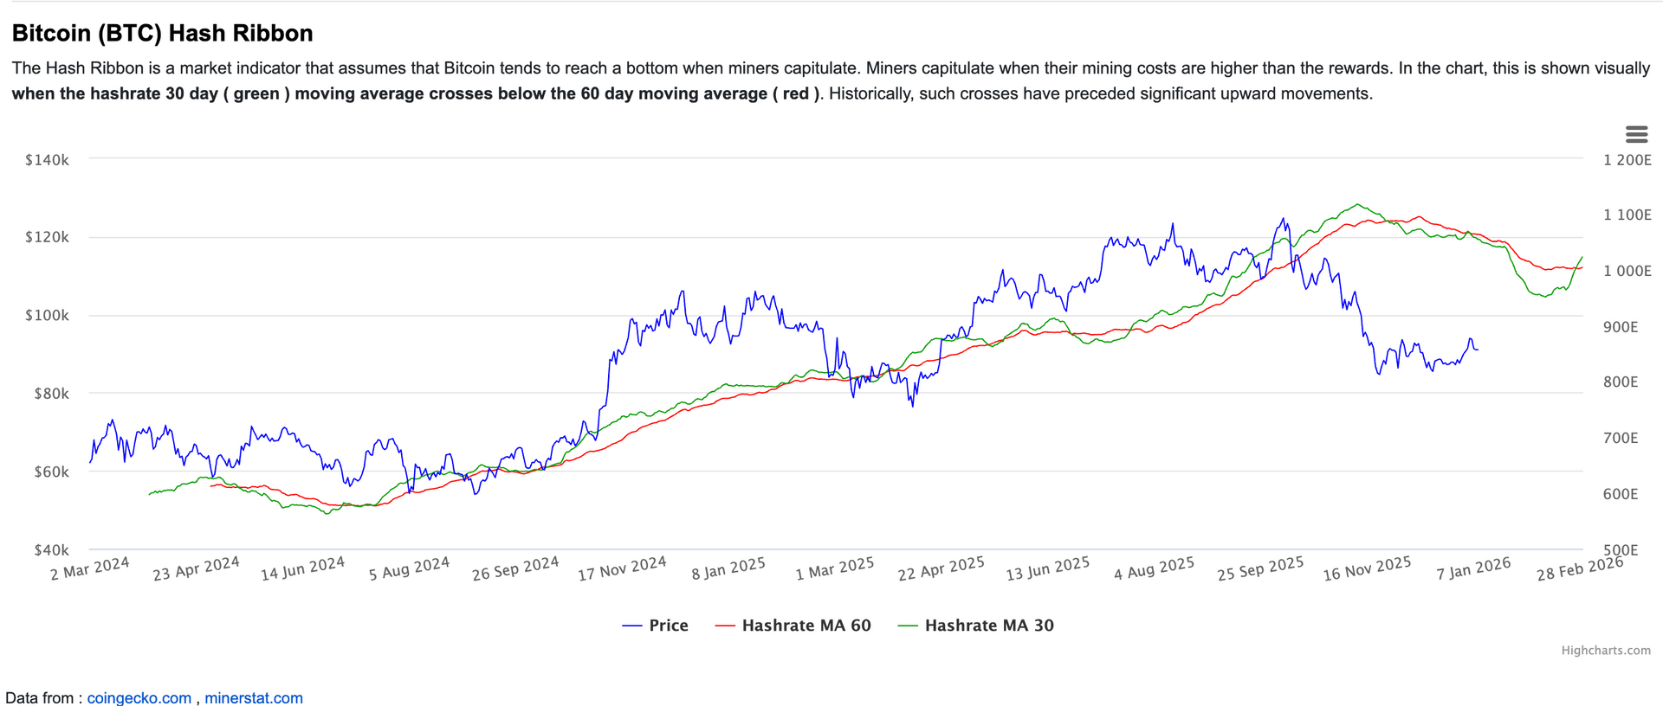Viewport: 1663px width, 706px height.
Task: Open the chart context menu hamburger icon
Action: [x=1636, y=134]
